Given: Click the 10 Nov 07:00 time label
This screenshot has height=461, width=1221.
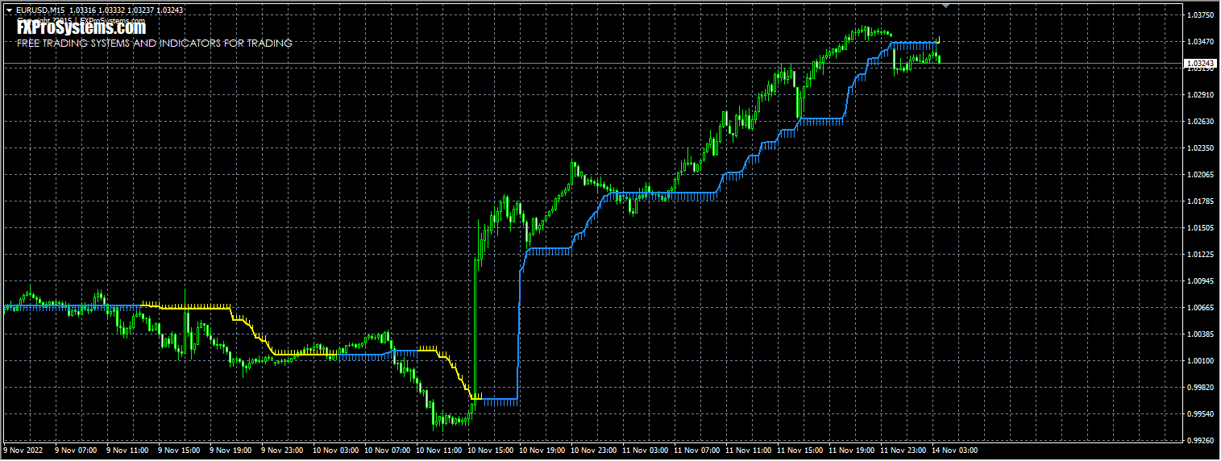Looking at the screenshot, I should click(x=388, y=451).
